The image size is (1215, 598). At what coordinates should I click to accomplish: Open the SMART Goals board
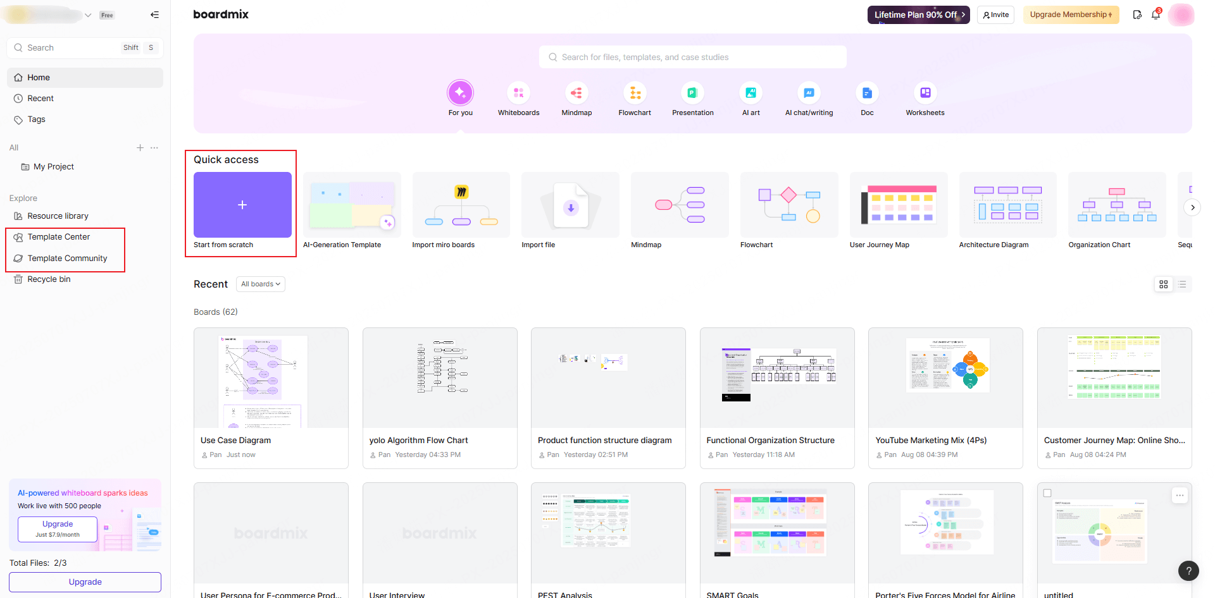777,540
